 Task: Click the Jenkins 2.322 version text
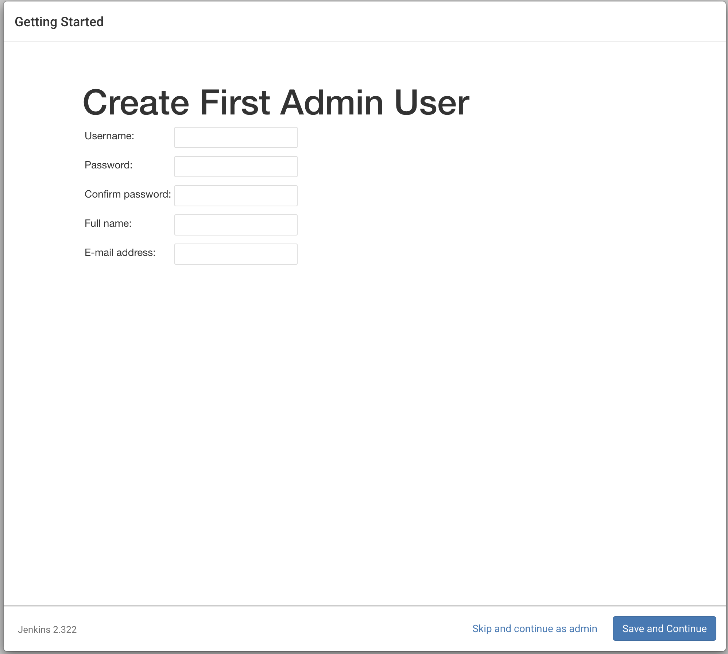47,630
